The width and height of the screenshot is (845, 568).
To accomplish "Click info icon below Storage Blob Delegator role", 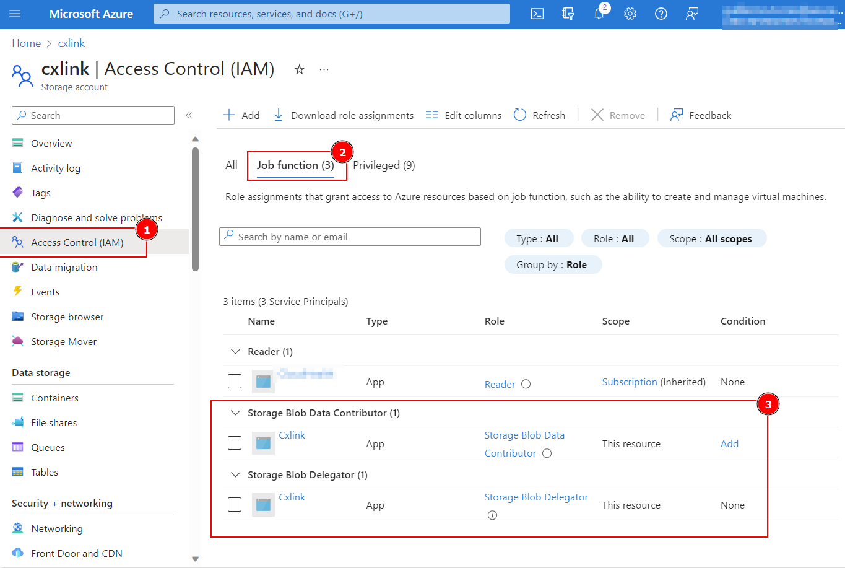I will pyautogui.click(x=492, y=515).
